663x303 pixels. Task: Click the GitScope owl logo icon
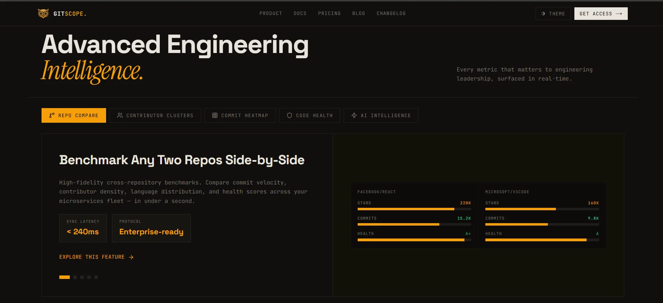[x=43, y=14]
